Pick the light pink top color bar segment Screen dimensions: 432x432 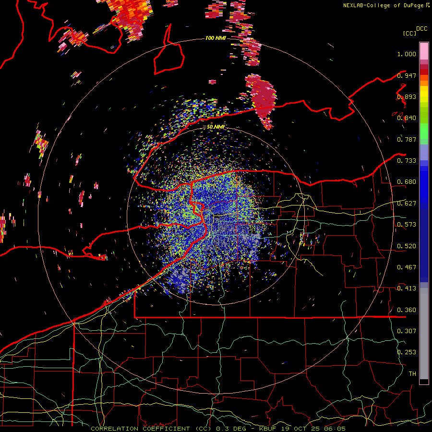[424, 51]
